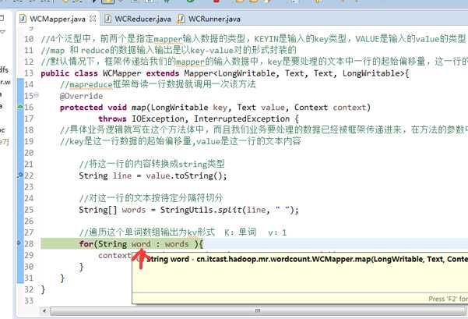Image resolution: width=468 pixels, height=319 pixels.
Task: Open the WCReducer.java editor tab
Action: tap(143, 19)
